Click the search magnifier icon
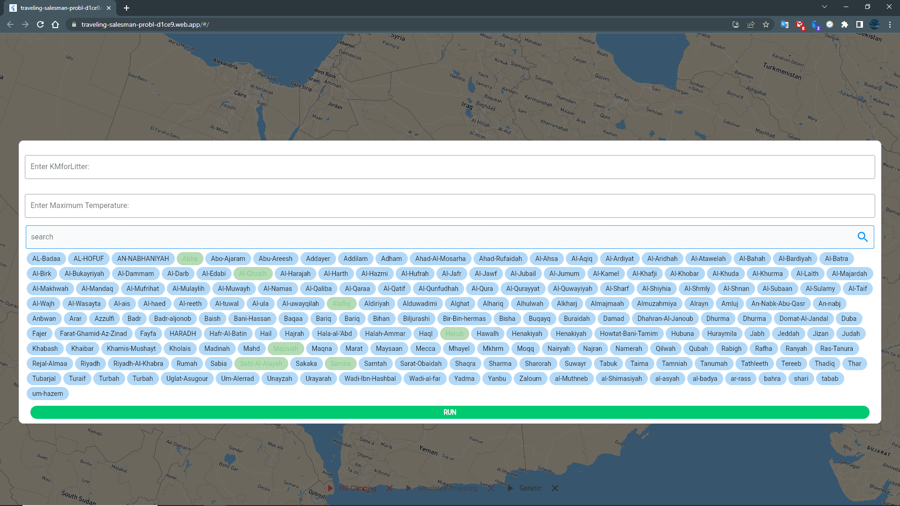The height and width of the screenshot is (506, 900). [862, 237]
